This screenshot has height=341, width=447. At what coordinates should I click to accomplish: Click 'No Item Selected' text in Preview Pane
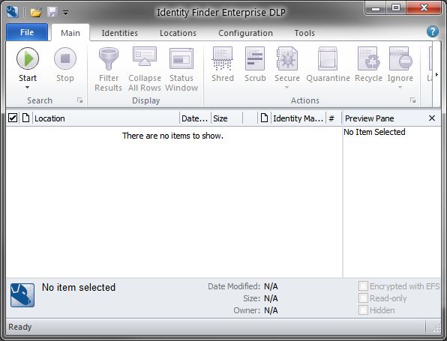coord(374,132)
